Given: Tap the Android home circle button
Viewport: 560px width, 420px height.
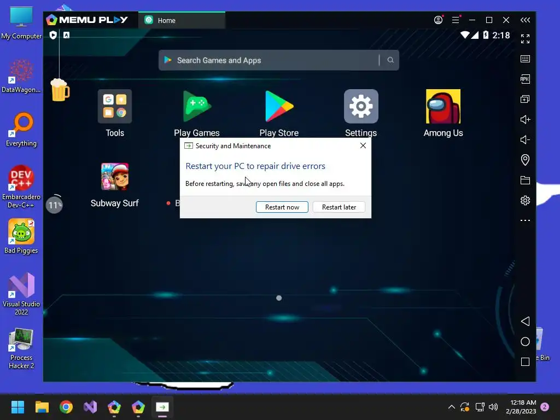Looking at the screenshot, I should [525, 341].
